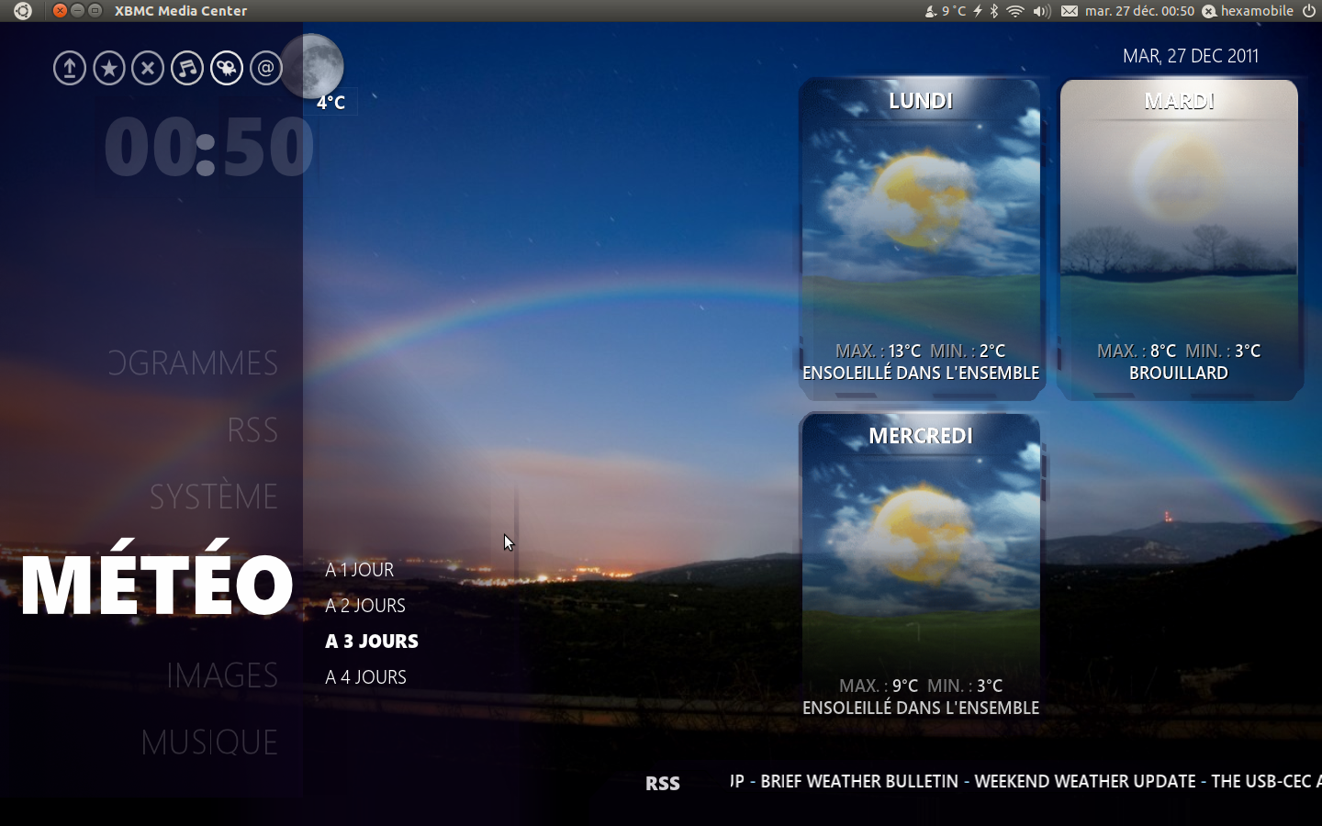The width and height of the screenshot is (1322, 826).
Task: Click XBMC Media Center window title
Action: [181, 11]
